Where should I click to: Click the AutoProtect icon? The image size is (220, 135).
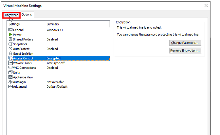point(10,49)
